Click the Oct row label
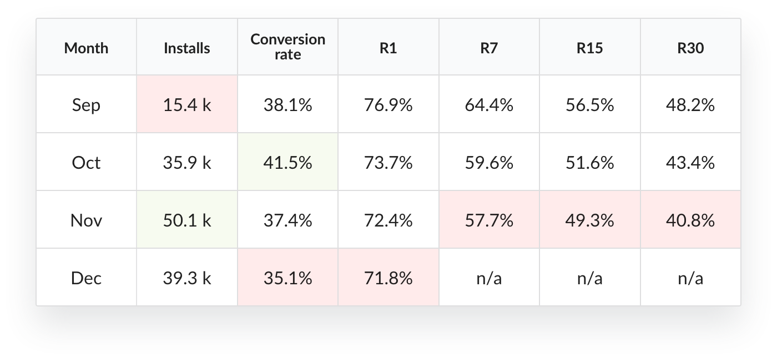Screen dimensions: 777x362 coord(86,162)
